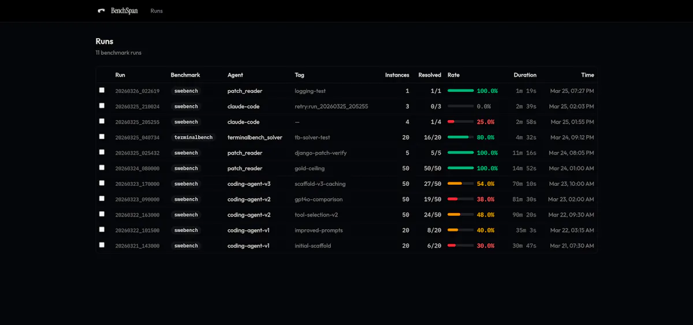
Task: Click the Rate column header
Action: coord(453,75)
